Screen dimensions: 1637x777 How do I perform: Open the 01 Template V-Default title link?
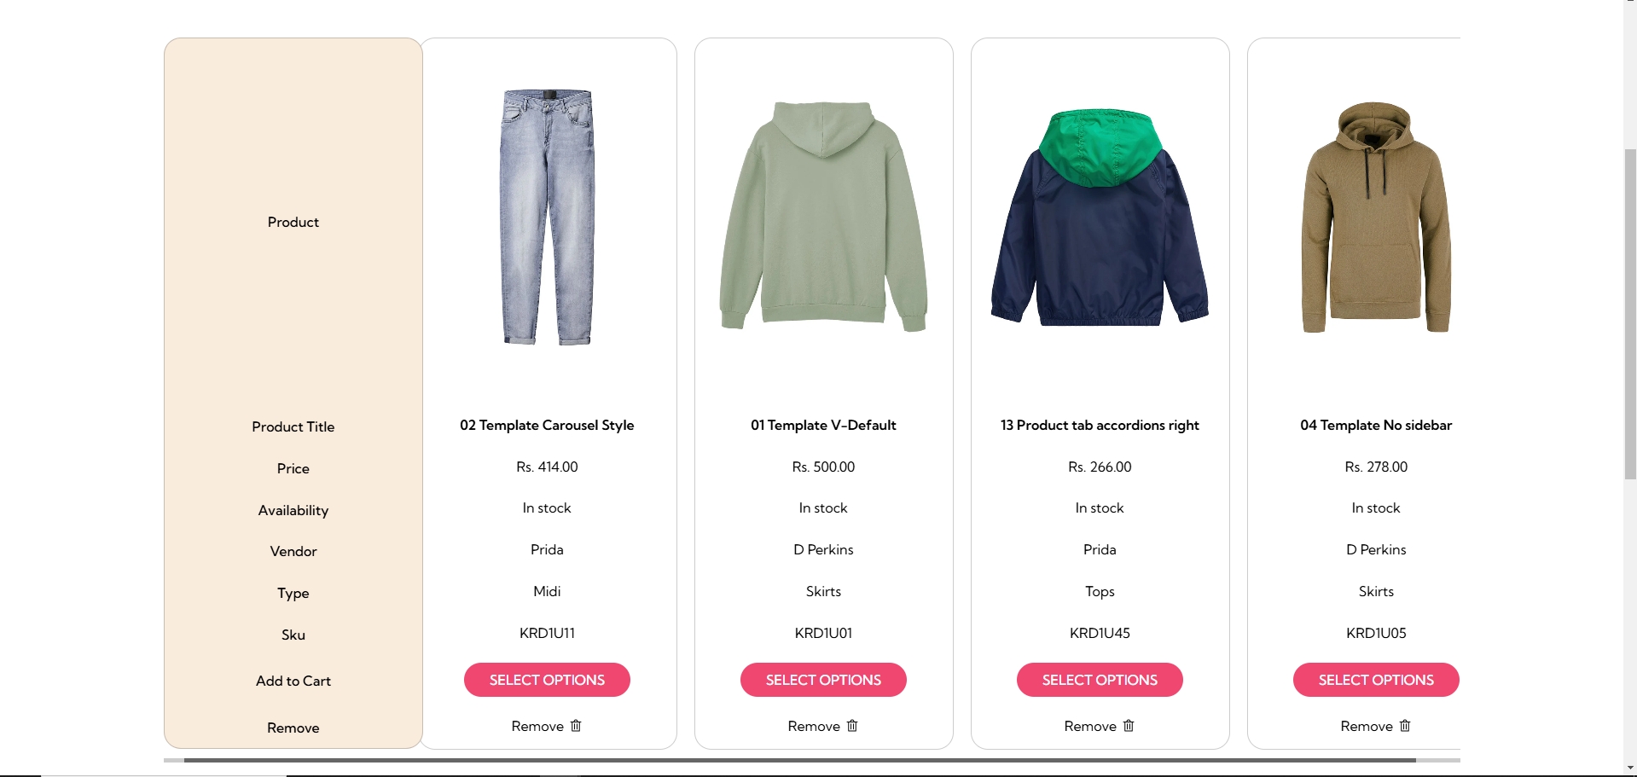pyautogui.click(x=823, y=425)
